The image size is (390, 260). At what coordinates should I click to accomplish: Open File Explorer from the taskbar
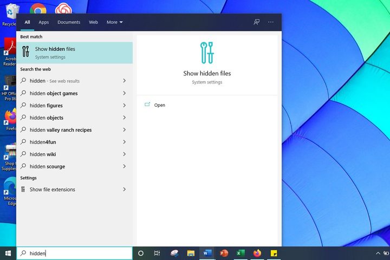(191, 253)
